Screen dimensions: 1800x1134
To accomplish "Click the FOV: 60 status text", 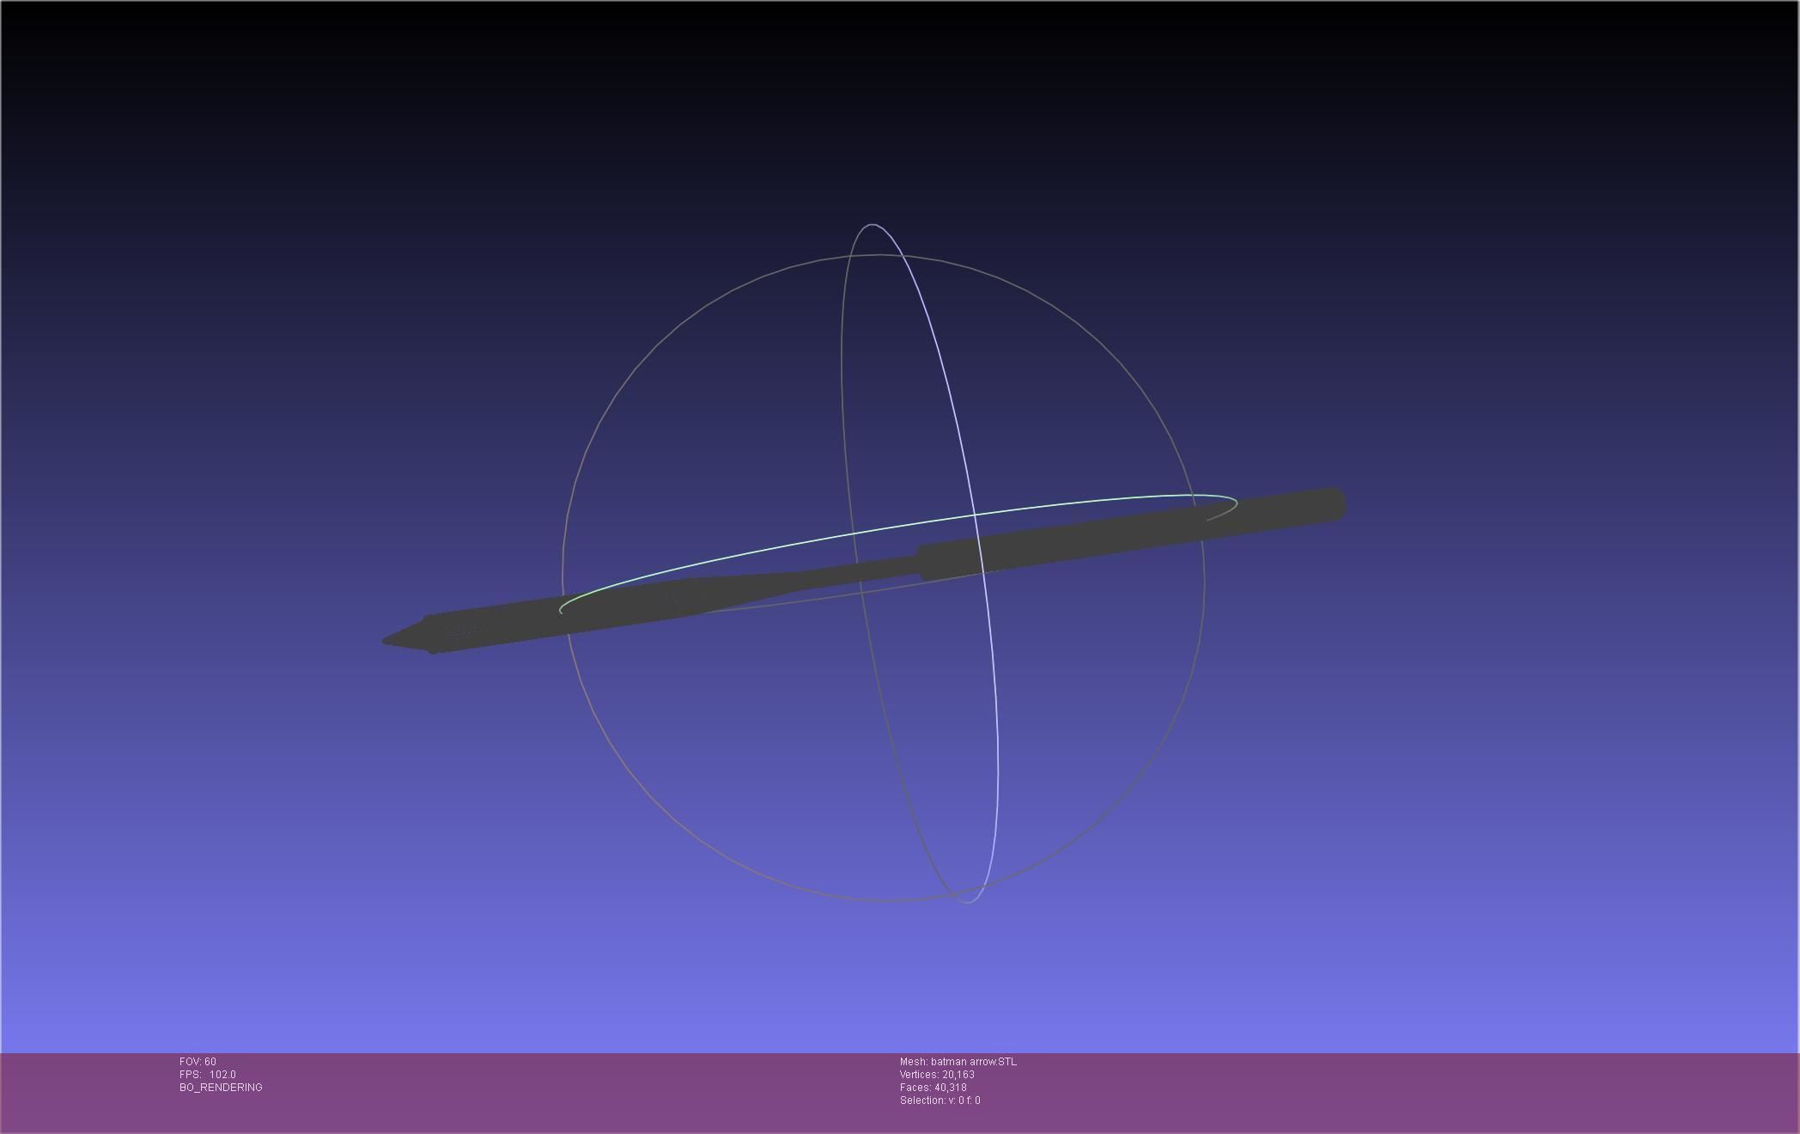I will [x=198, y=1062].
